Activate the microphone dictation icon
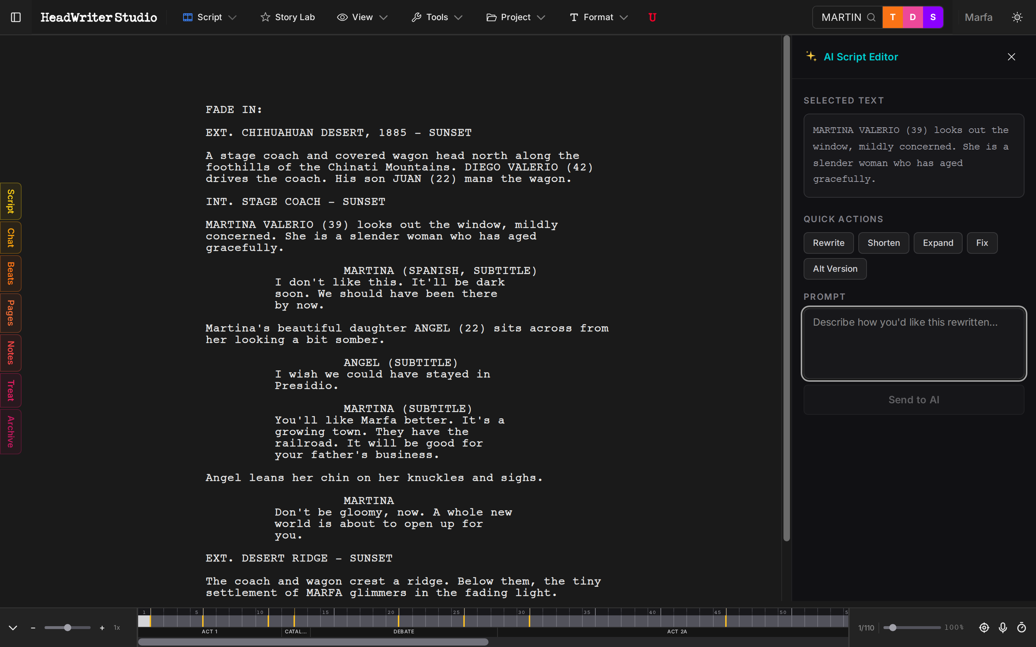 point(1003,628)
